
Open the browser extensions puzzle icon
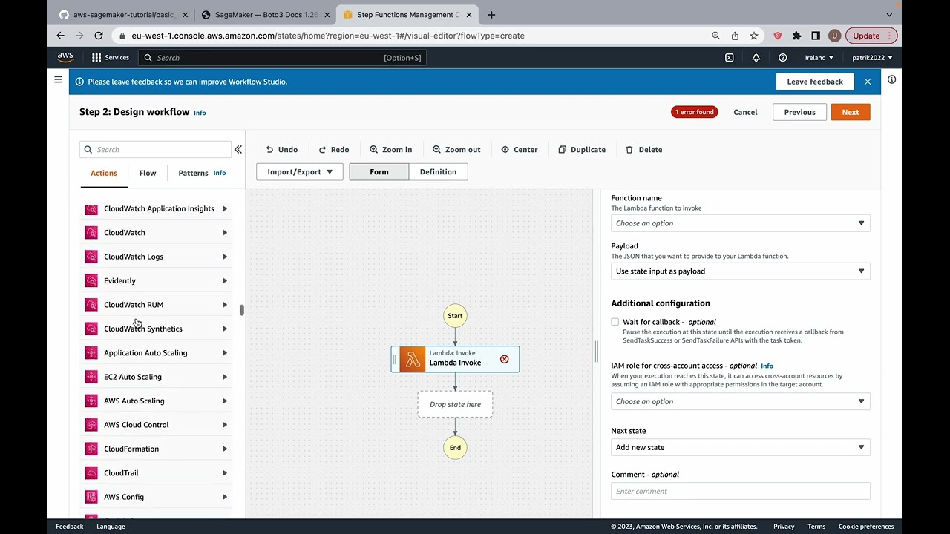click(796, 36)
